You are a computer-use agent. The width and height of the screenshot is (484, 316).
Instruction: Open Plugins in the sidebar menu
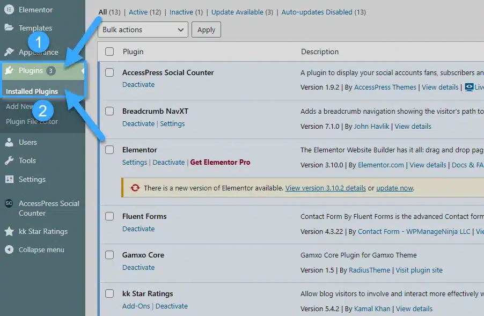(31, 70)
